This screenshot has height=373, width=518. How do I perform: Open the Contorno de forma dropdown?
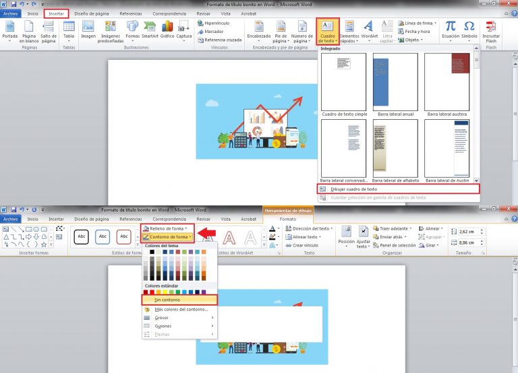point(169,237)
